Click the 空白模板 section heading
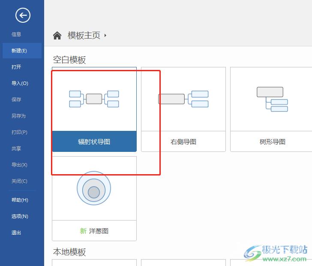Screen dimensions: 312x266 69,60
